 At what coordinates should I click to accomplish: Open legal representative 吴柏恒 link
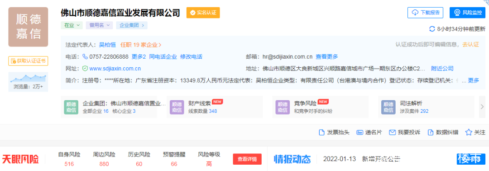point(107,45)
